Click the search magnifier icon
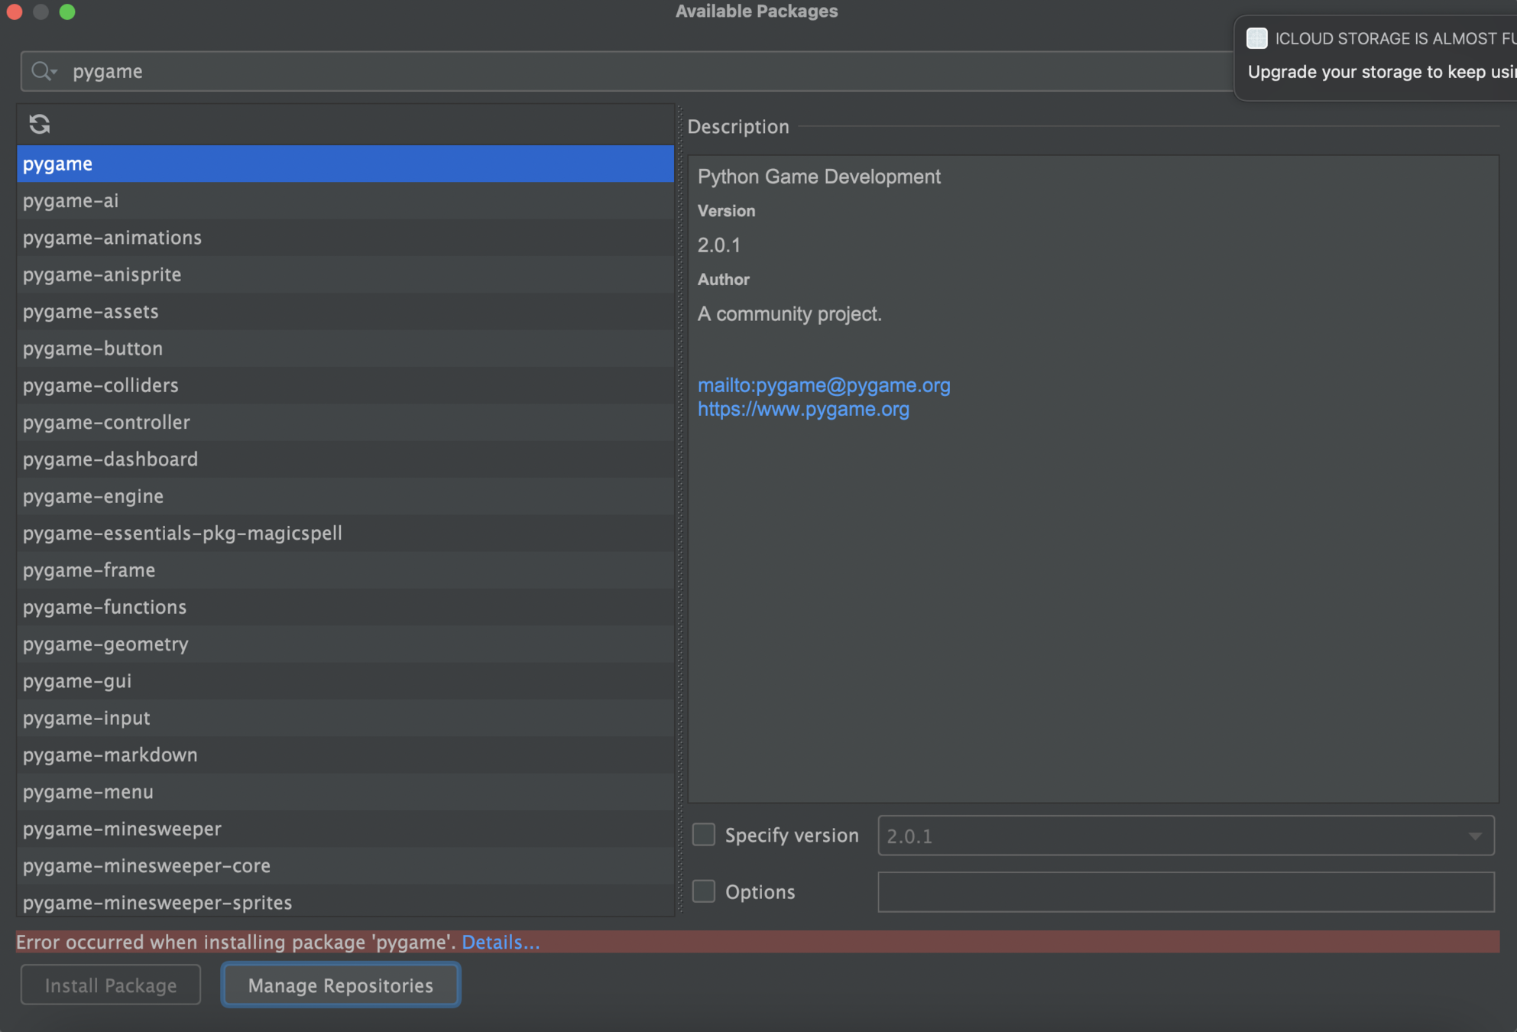The width and height of the screenshot is (1517, 1032). pyautogui.click(x=42, y=71)
